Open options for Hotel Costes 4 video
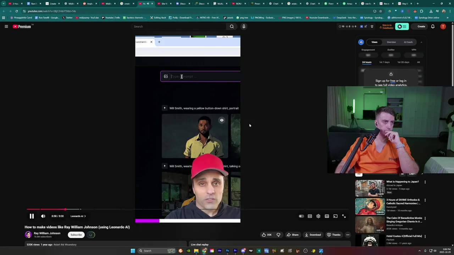Image resolution: width=454 pixels, height=255 pixels. point(425,237)
